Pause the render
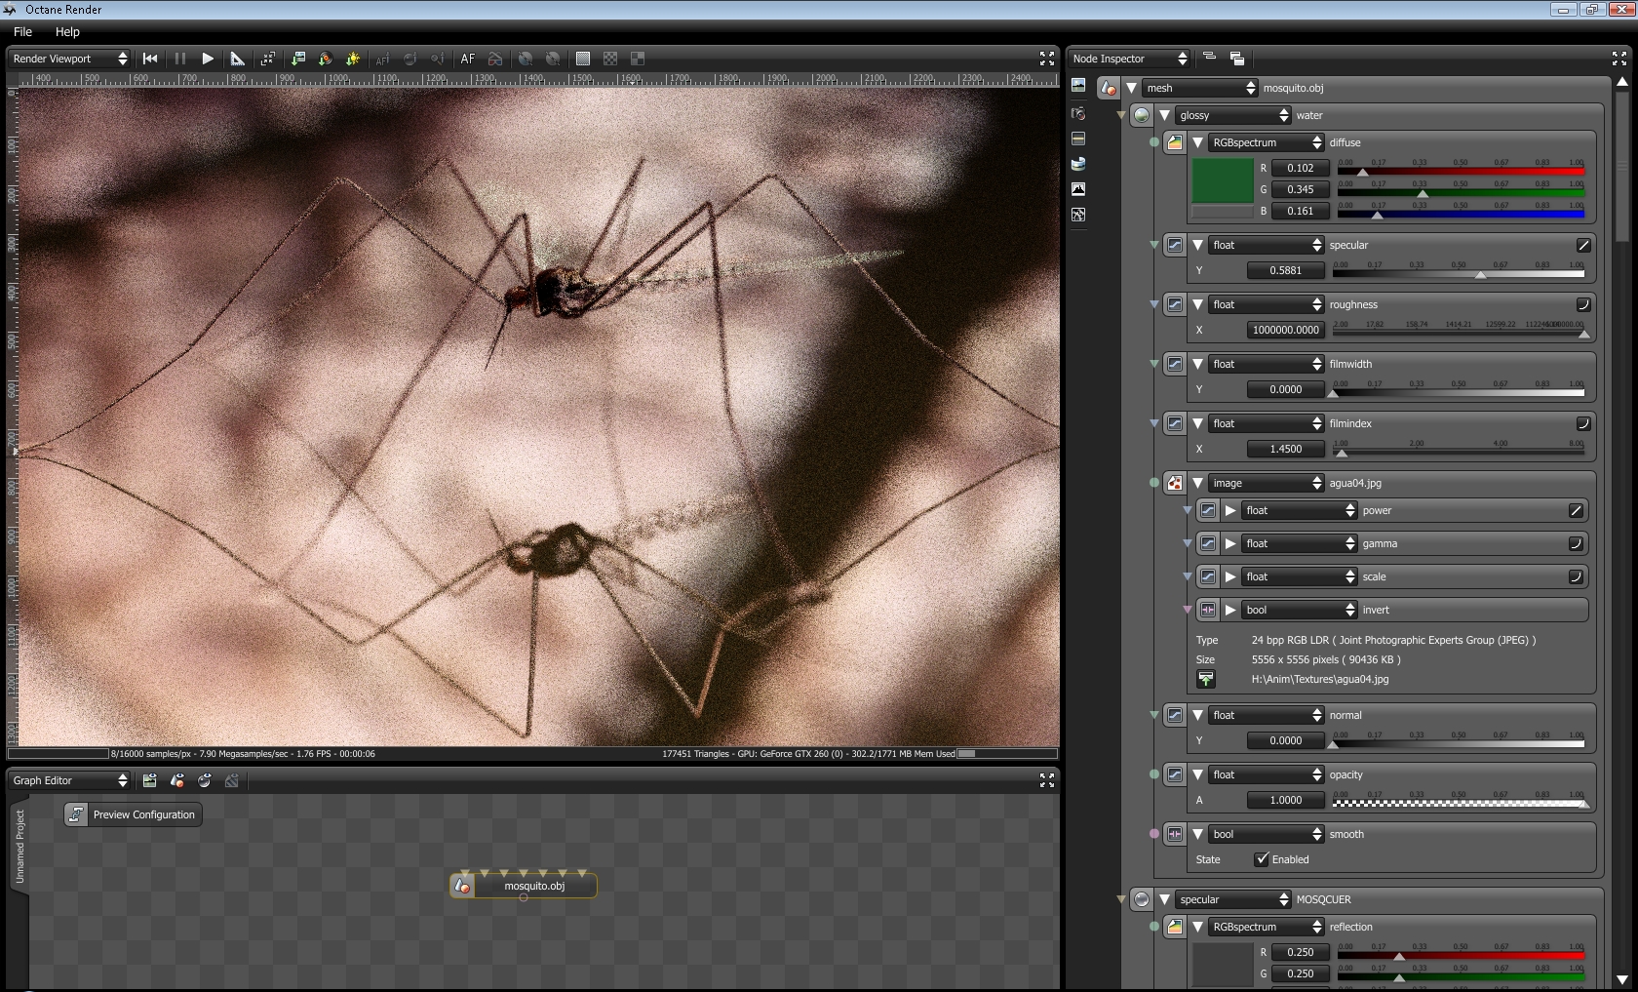Viewport: 1638px width, 992px height. (180, 59)
